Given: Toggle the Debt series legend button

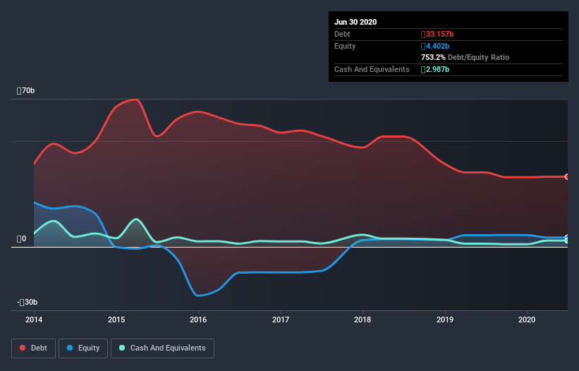Looking at the screenshot, I should pyautogui.click(x=34, y=348).
